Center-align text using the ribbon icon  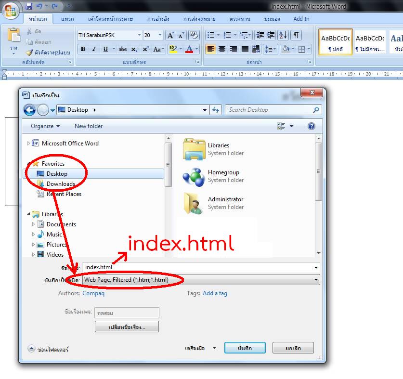(x=222, y=49)
